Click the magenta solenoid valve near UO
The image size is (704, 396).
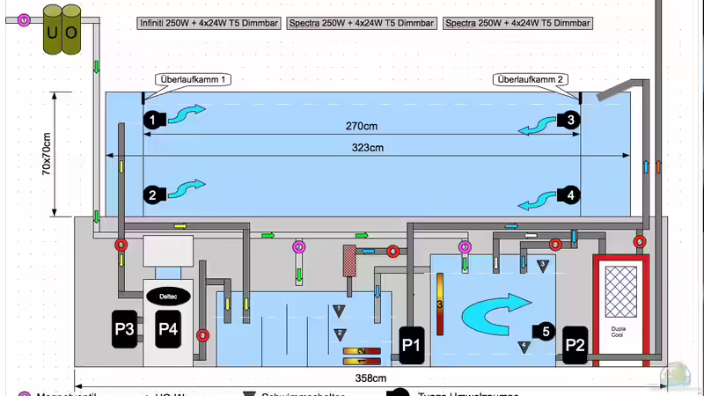pyautogui.click(x=24, y=19)
